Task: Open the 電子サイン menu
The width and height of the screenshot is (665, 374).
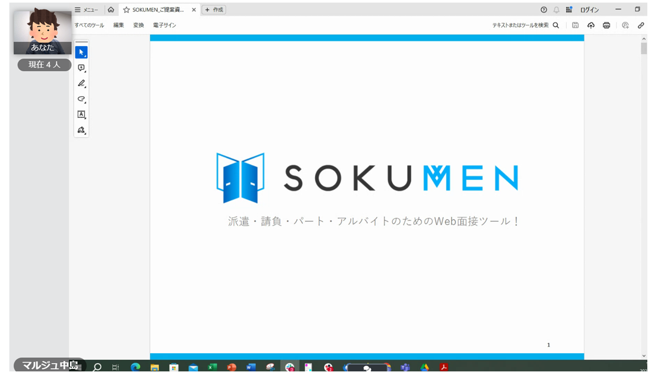Action: point(165,25)
